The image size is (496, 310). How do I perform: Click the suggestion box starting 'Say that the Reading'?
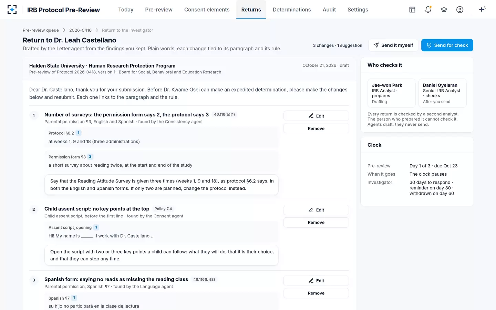click(162, 185)
